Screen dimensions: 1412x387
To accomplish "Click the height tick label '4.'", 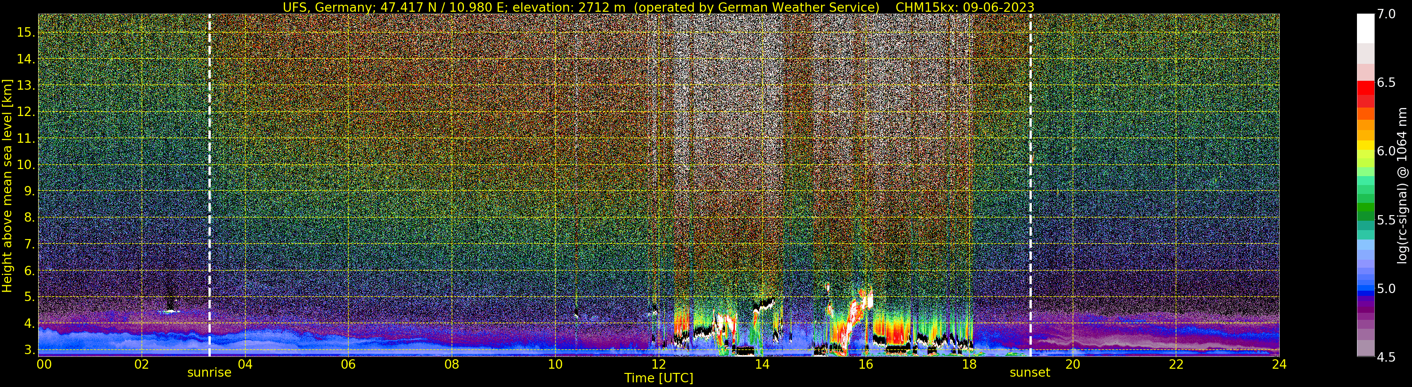I will click(29, 324).
